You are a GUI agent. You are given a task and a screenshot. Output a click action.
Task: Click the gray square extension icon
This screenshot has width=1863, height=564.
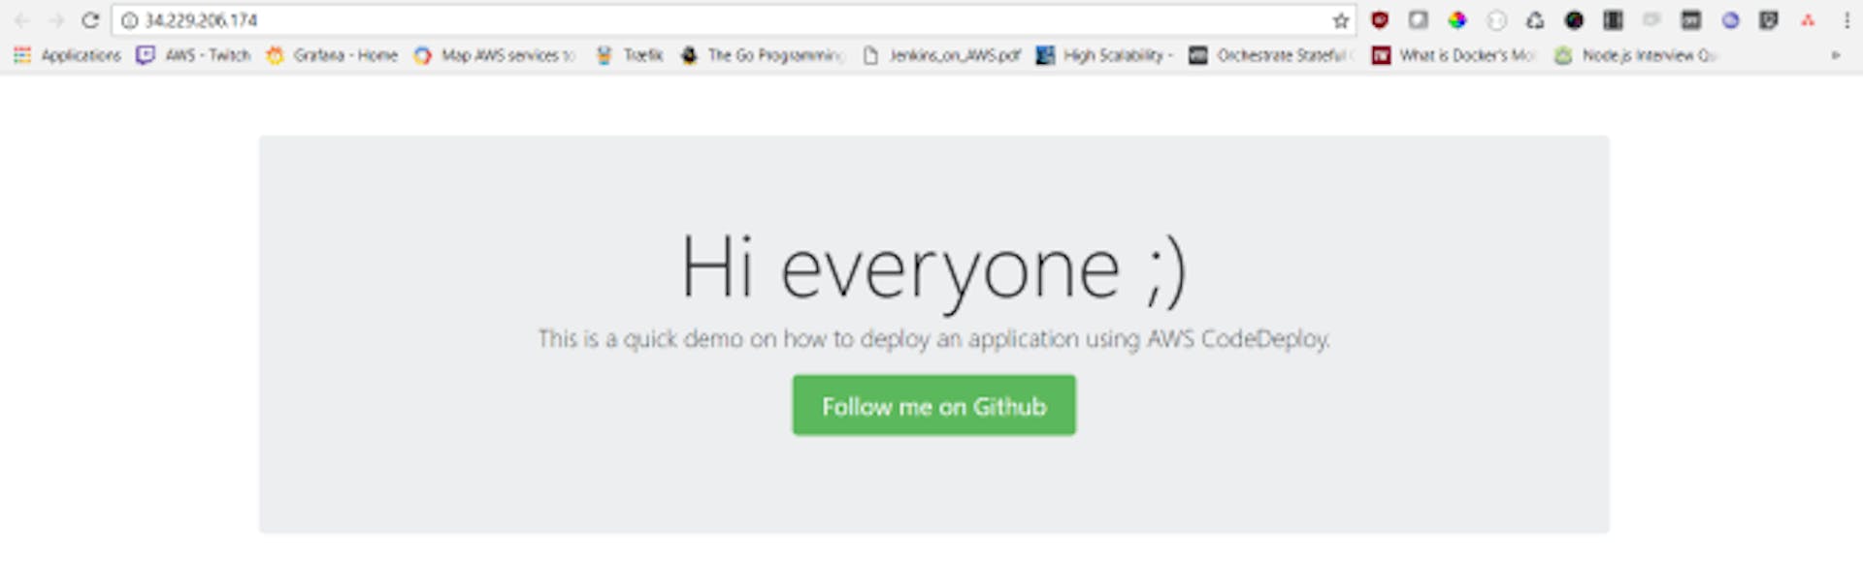1418,19
